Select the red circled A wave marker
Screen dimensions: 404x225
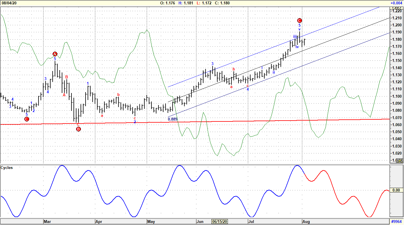(x=55, y=54)
